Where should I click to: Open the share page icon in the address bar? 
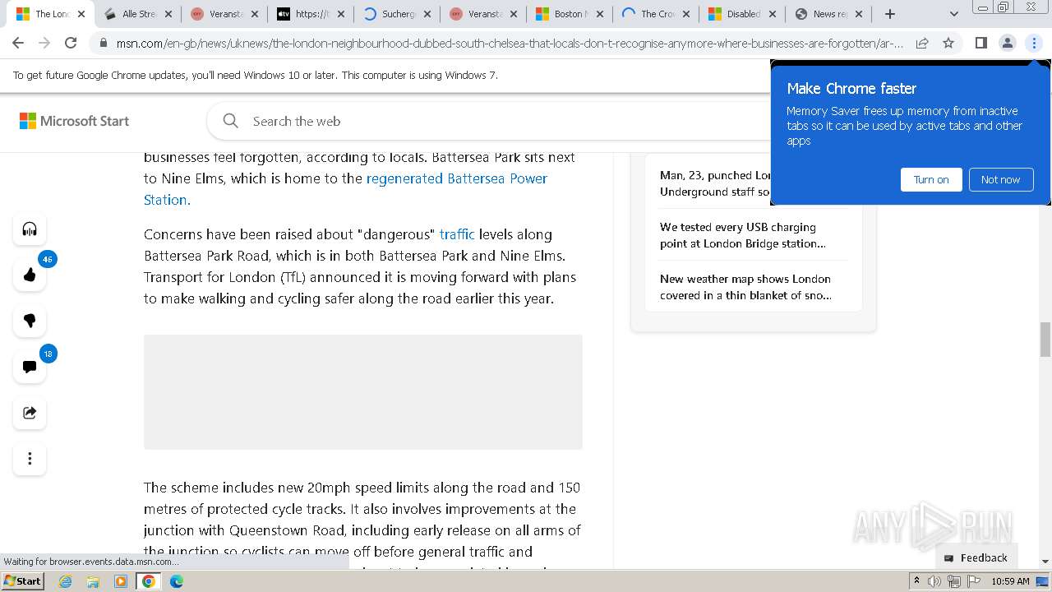[922, 43]
